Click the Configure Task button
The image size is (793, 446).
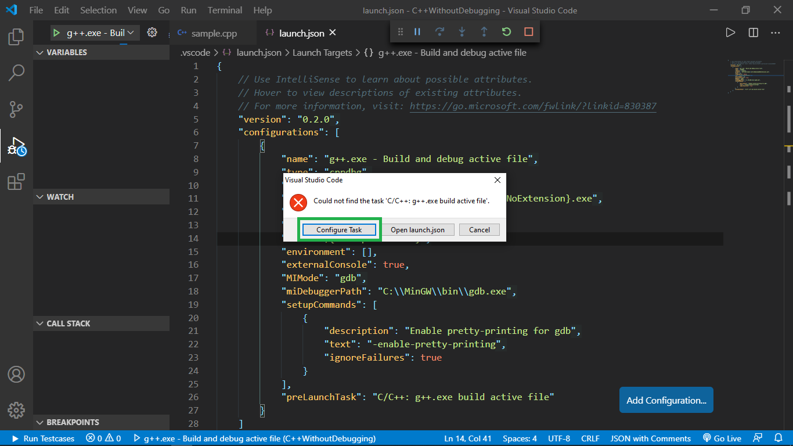pyautogui.click(x=339, y=230)
